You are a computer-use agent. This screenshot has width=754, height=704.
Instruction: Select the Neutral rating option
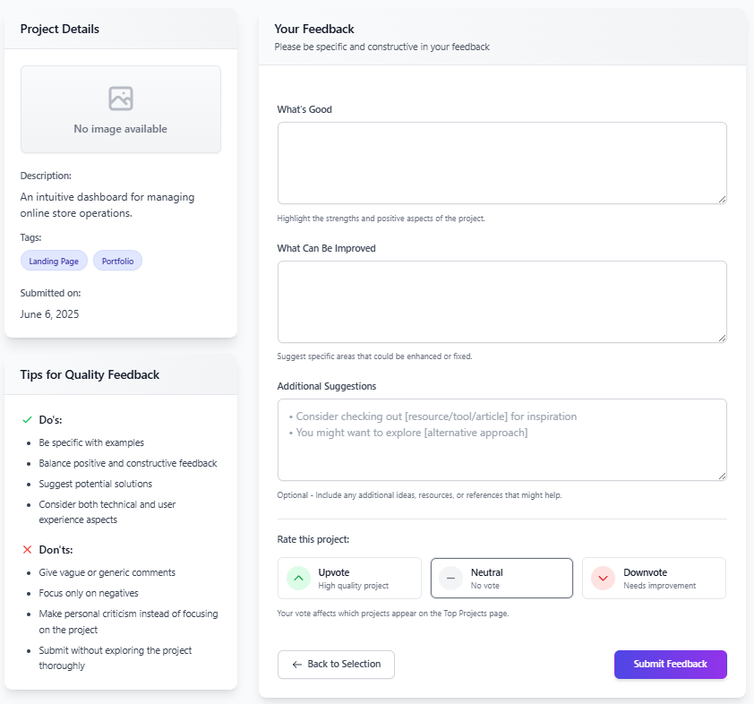click(501, 578)
